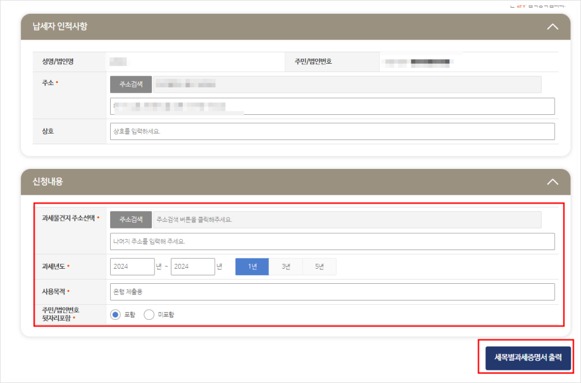This screenshot has width=581, height=383.
Task: Click 주소검색 next to the 주소 field
Action: pos(131,84)
